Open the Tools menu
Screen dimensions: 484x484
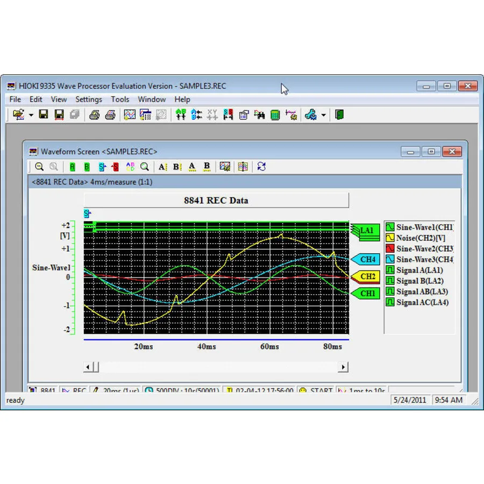click(x=120, y=99)
